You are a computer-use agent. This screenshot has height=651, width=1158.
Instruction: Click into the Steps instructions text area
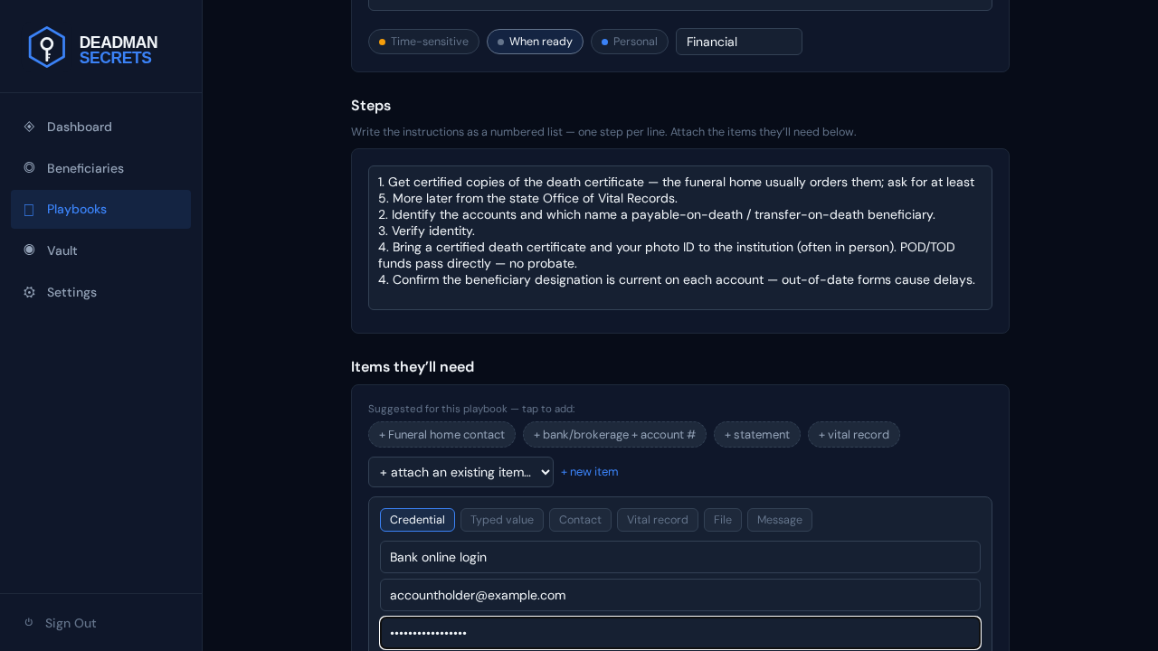pyautogui.click(x=680, y=238)
